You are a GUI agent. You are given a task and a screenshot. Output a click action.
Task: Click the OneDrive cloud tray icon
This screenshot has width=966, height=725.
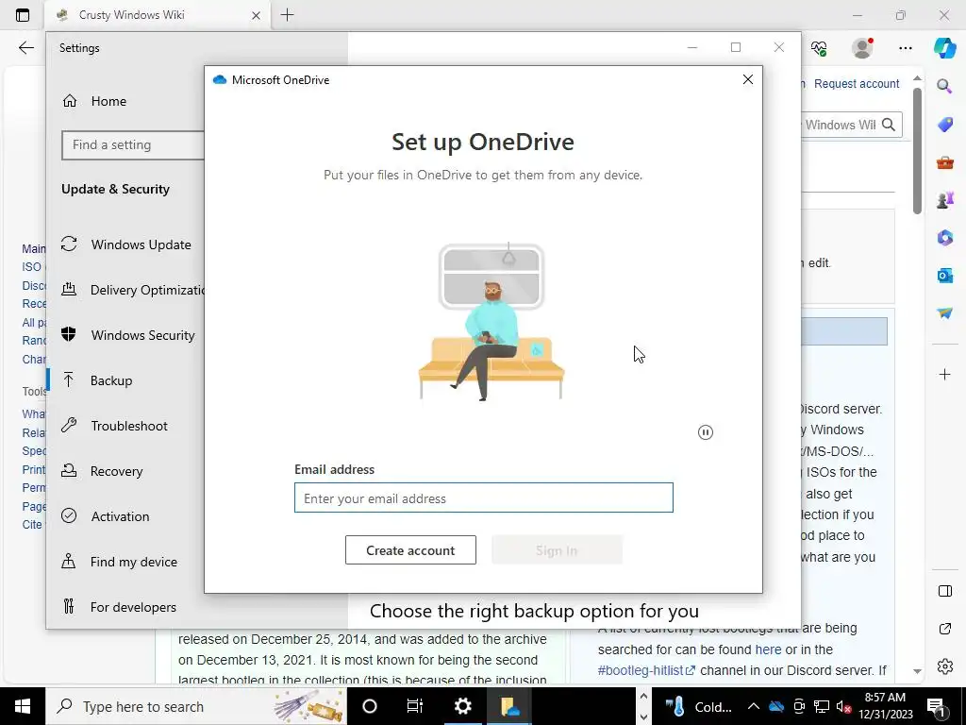(777, 706)
